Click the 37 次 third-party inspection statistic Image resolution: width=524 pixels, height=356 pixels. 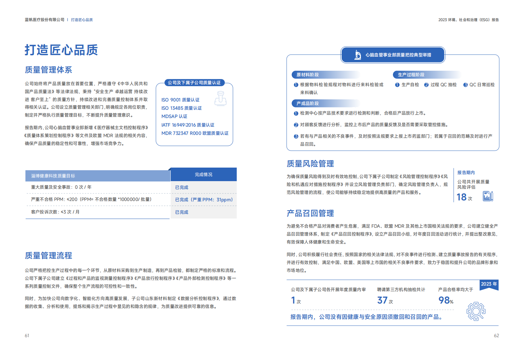[385, 300]
